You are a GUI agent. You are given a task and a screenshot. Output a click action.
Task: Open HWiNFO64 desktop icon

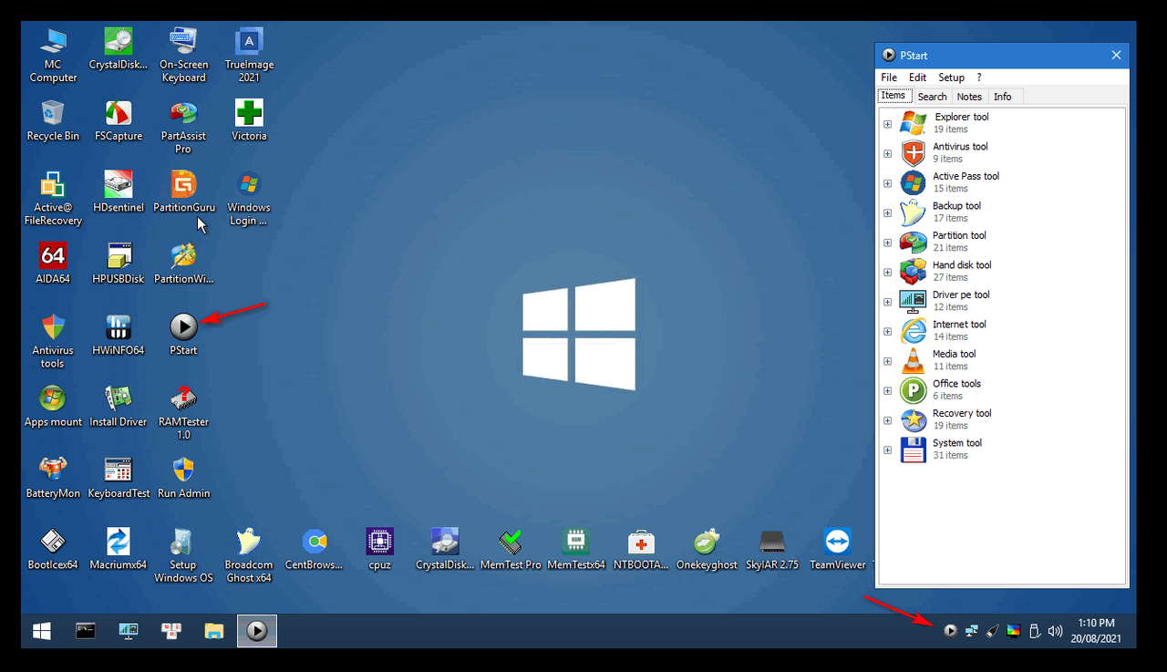coord(119,334)
